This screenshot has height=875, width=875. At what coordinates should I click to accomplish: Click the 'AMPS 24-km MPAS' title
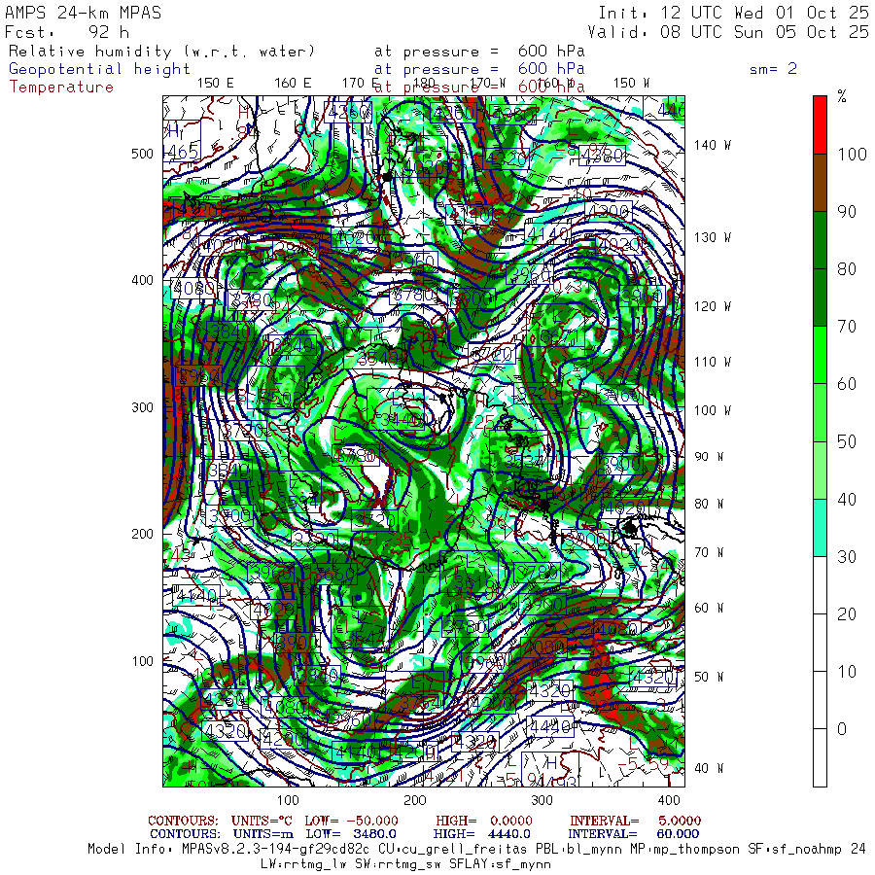(x=84, y=13)
